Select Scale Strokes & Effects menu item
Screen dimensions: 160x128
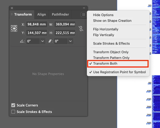tap(118, 44)
